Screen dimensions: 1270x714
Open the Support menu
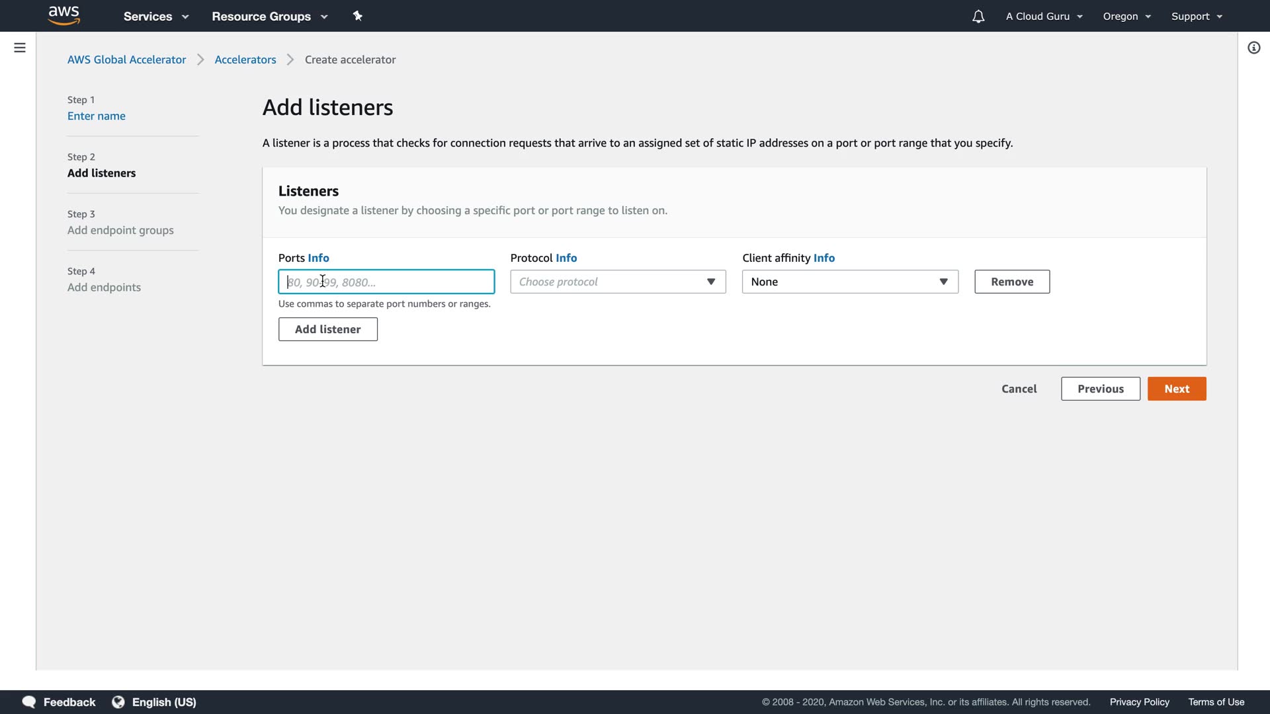coord(1196,17)
